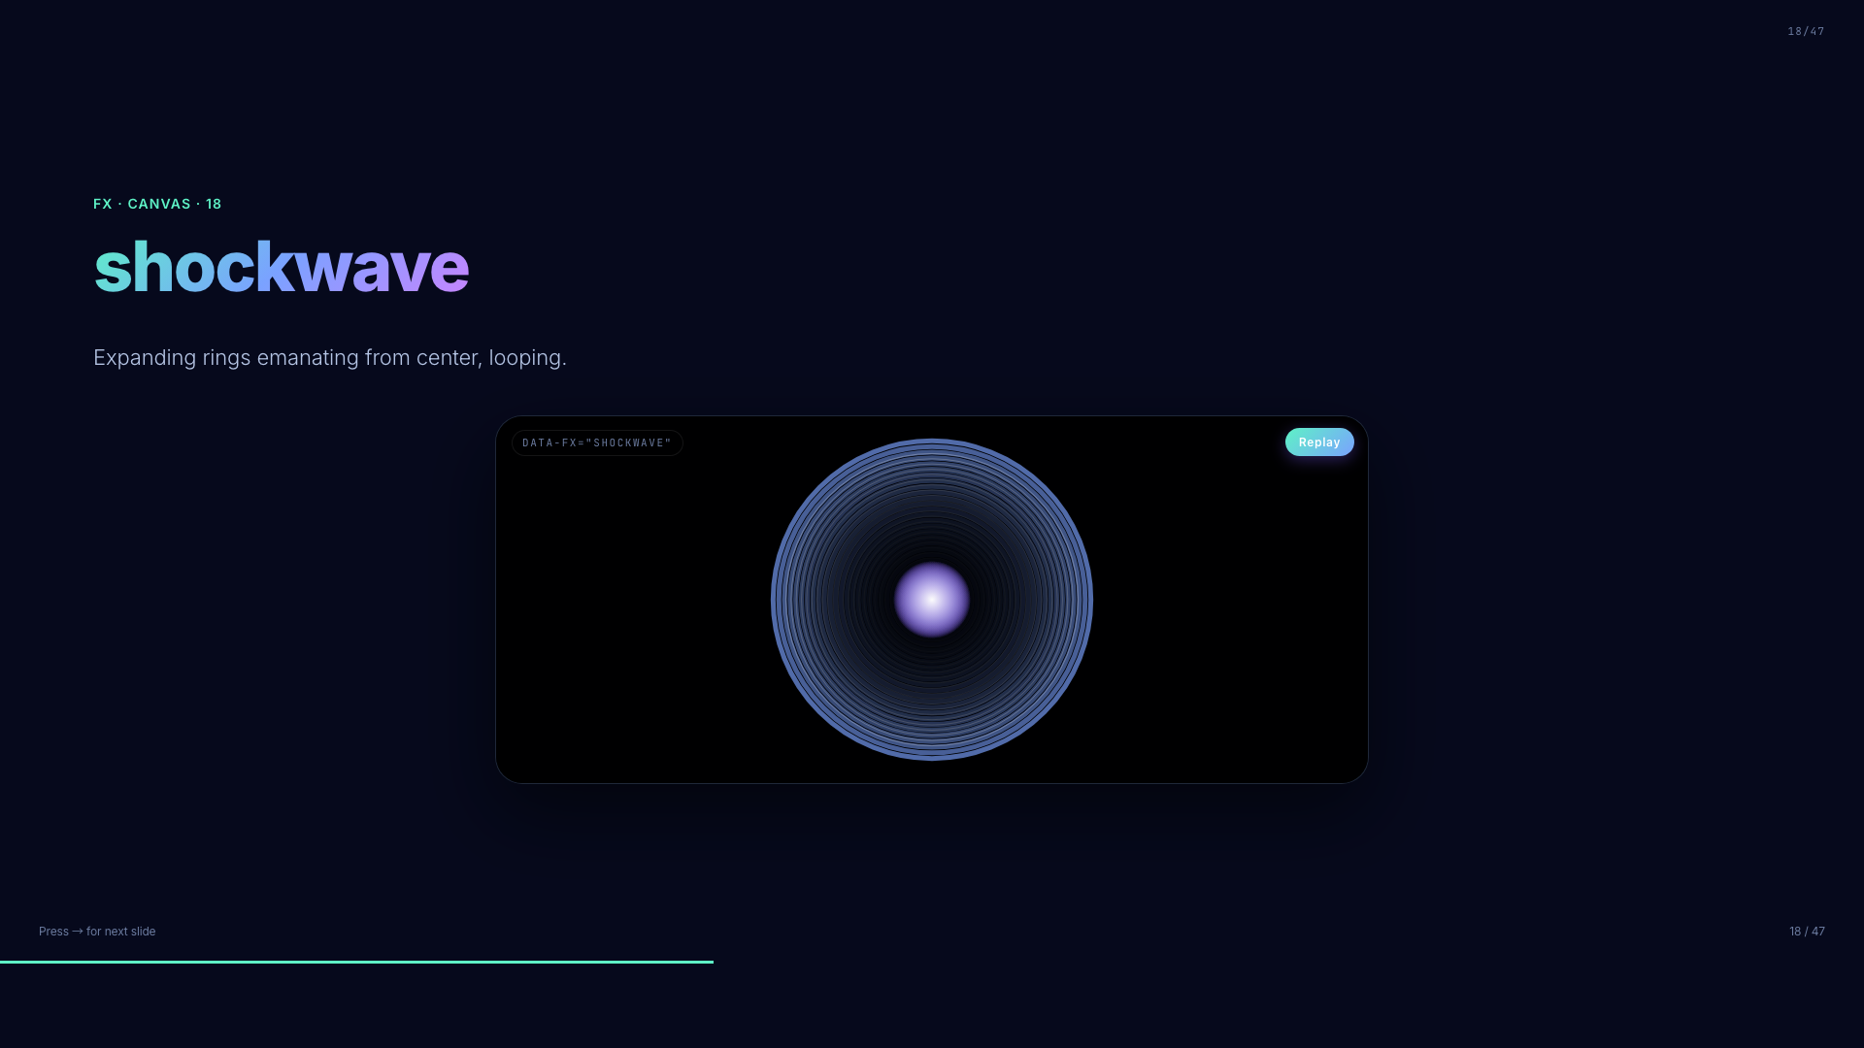This screenshot has width=1864, height=1048.
Task: Click the word 'looping' in the description
Action: pos(524,358)
